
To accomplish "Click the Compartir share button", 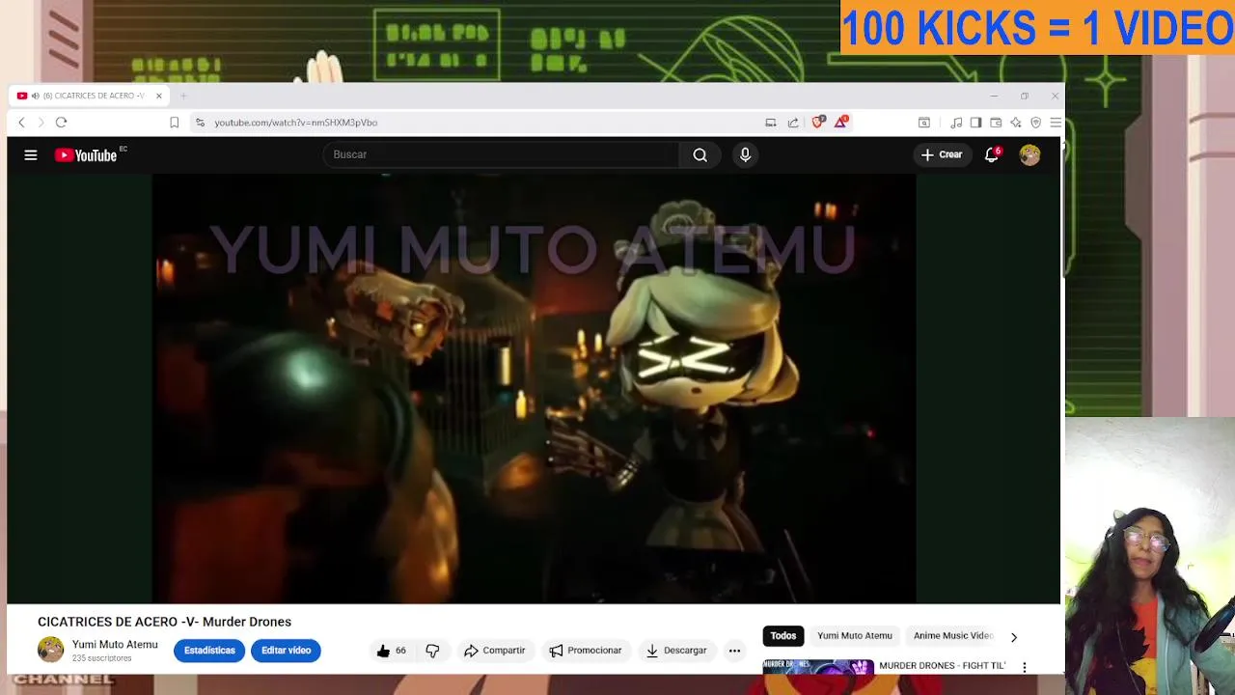I will tap(494, 651).
